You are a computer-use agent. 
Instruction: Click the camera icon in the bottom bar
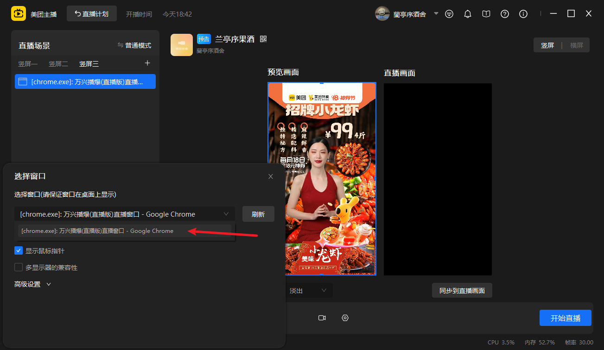click(x=322, y=318)
